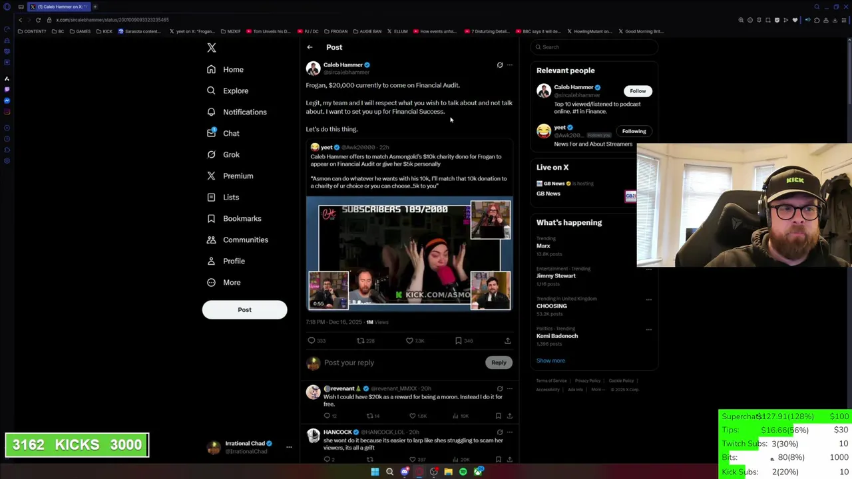Open three-dot menu on Caleb Hammer's post
The height and width of the screenshot is (479, 852).
coord(510,65)
